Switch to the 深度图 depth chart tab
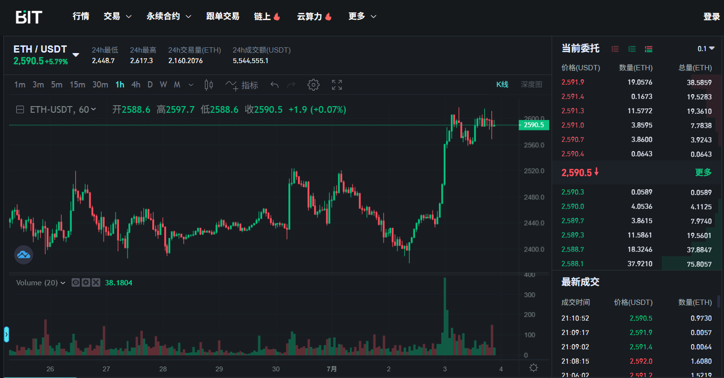The width and height of the screenshot is (724, 378). (x=531, y=85)
